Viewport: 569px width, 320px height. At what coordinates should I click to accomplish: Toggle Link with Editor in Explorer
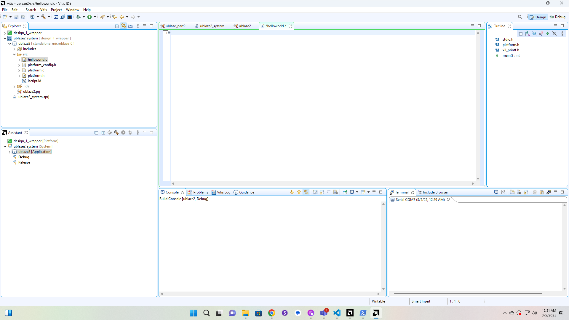123,26
